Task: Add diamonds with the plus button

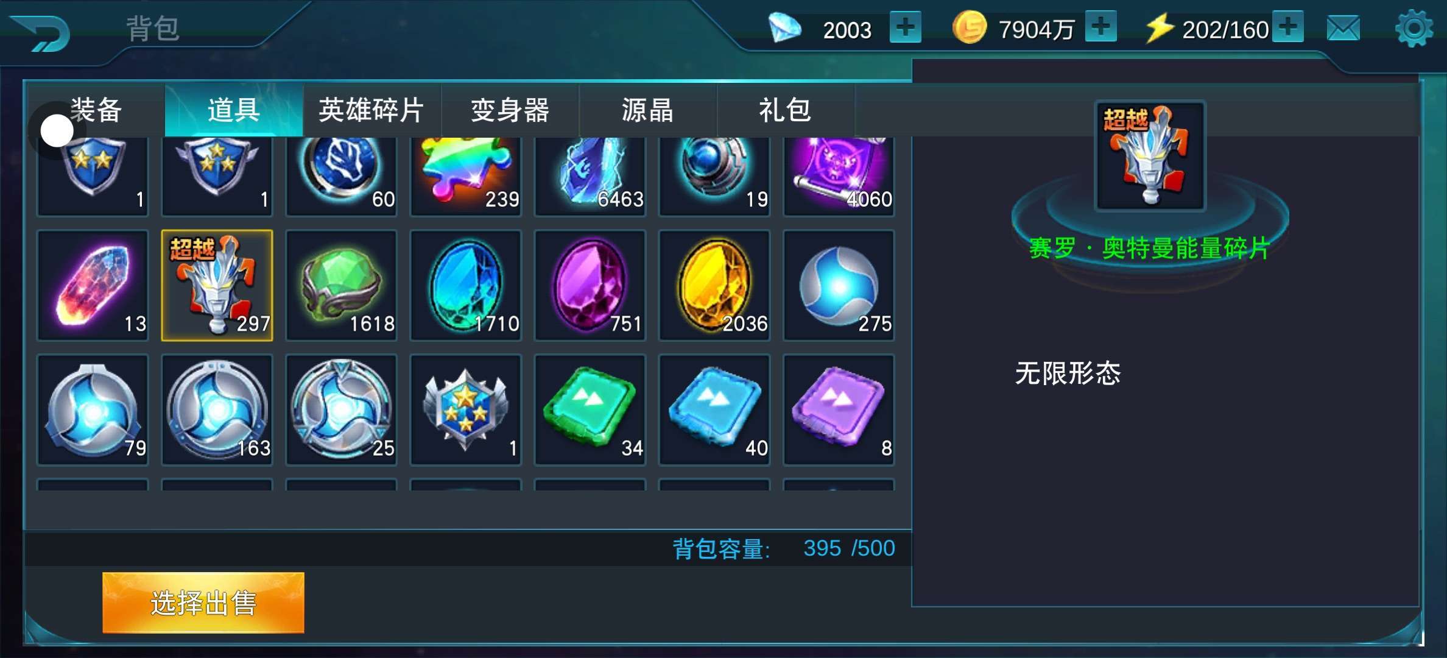Action: (x=906, y=27)
